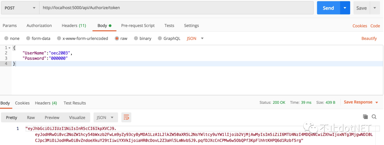
Task: Click the Beautify link
Action: click(369, 38)
